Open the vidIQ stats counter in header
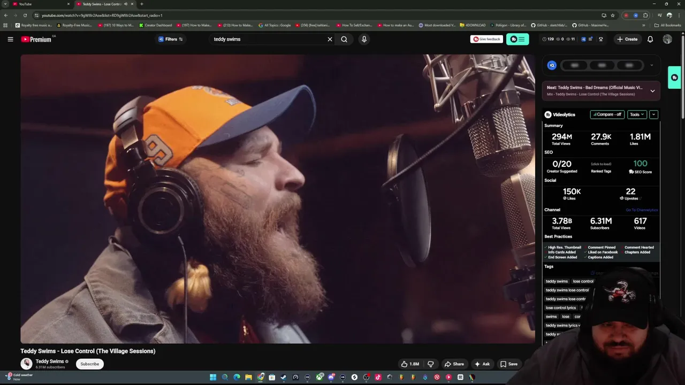The width and height of the screenshot is (685, 385). click(x=558, y=39)
